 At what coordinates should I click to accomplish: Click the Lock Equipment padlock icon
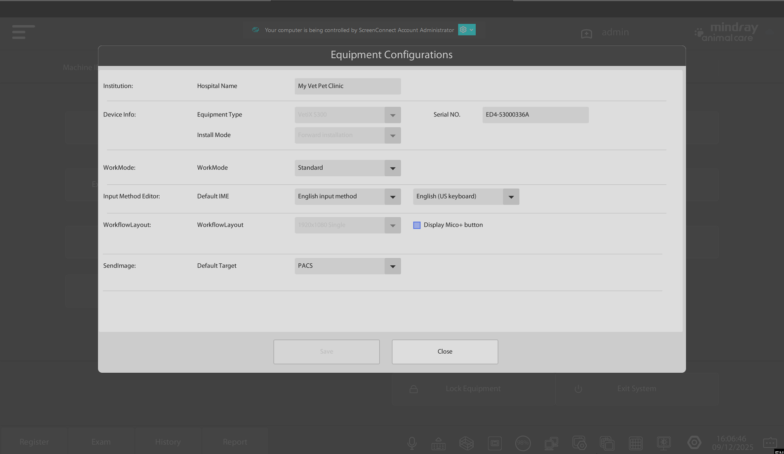(413, 389)
